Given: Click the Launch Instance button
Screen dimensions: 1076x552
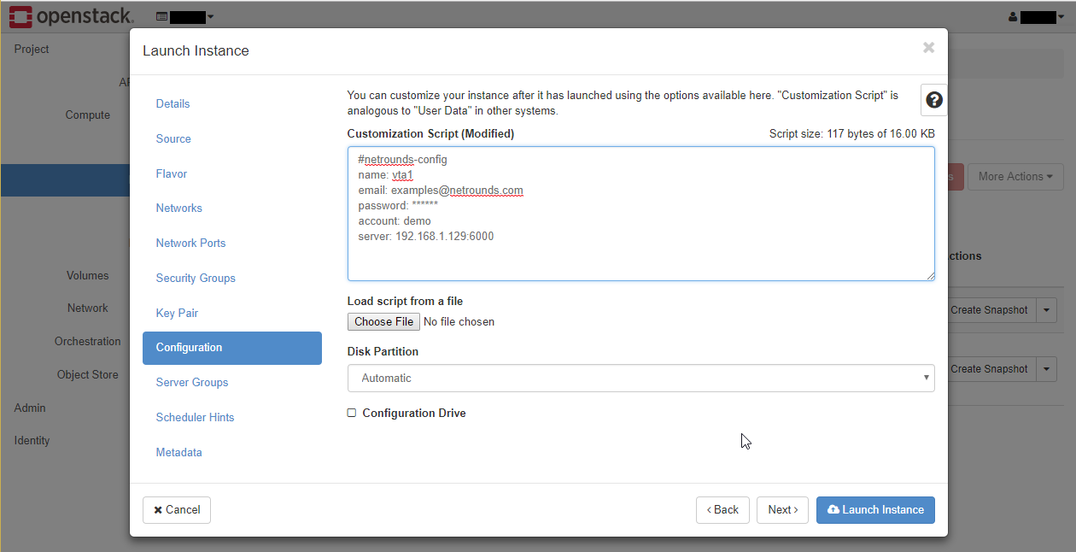Looking at the screenshot, I should [875, 509].
